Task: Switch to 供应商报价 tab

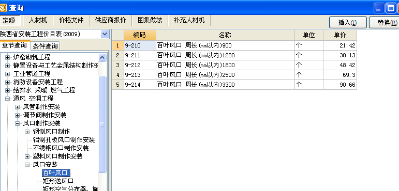Action: [x=110, y=20]
